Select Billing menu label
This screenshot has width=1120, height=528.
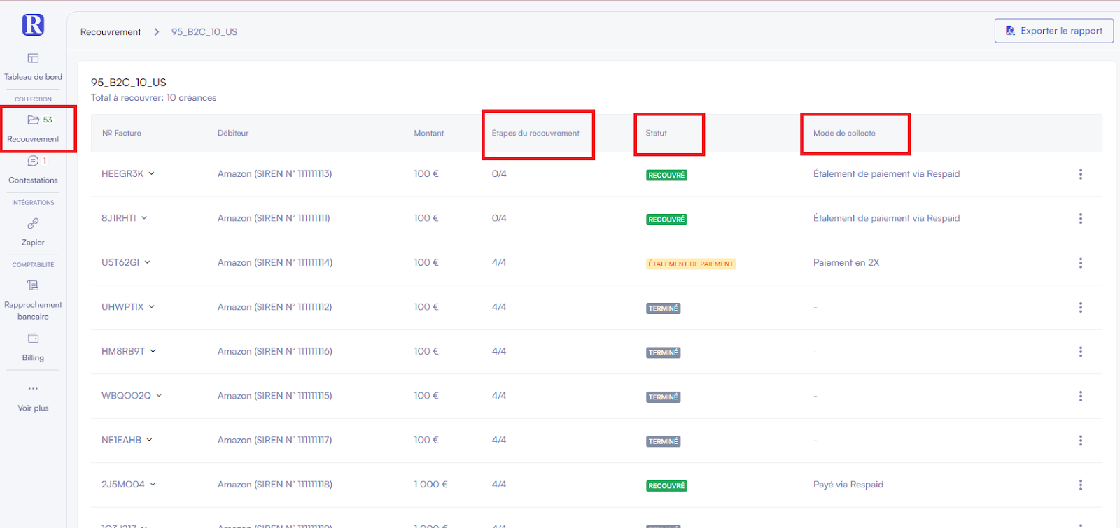[x=33, y=357]
